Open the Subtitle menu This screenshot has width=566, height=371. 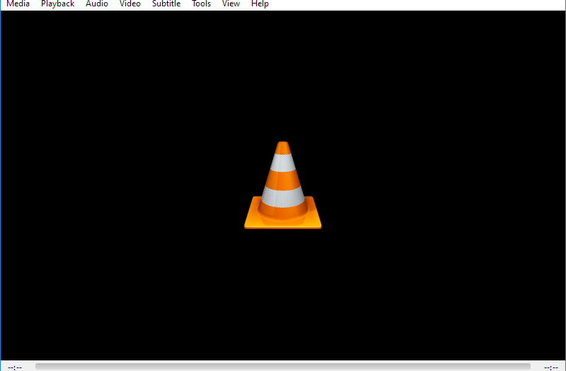(x=166, y=4)
